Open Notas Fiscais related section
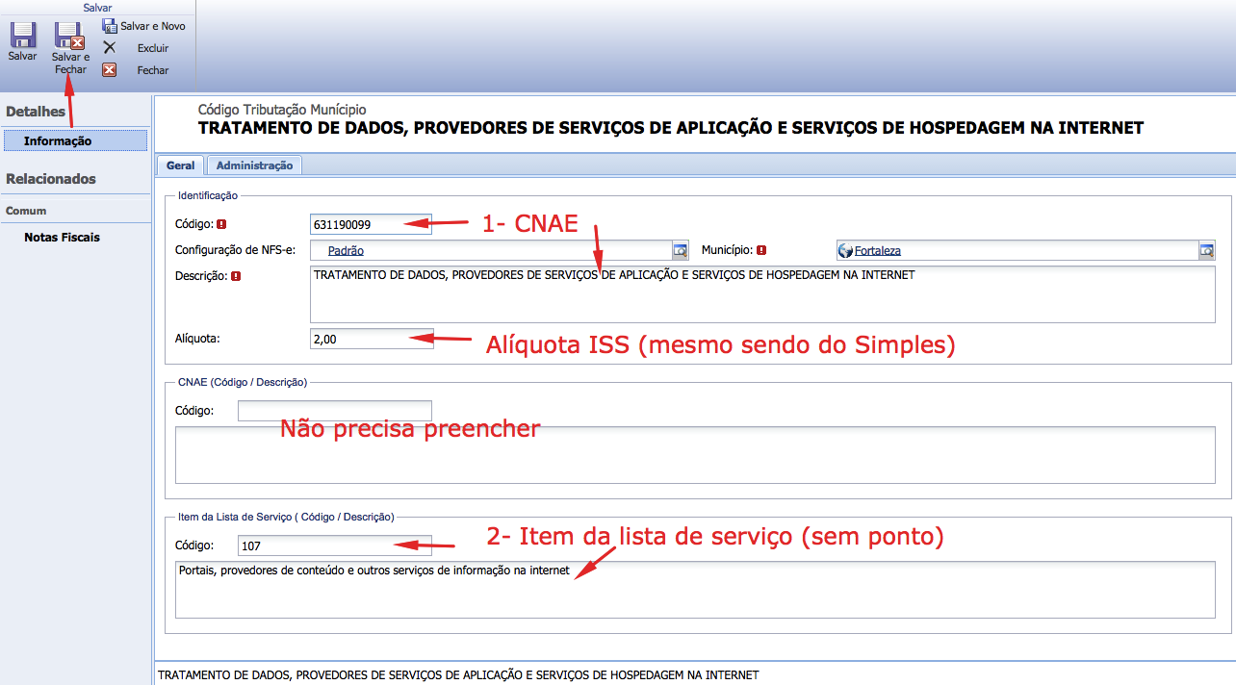1236x685 pixels. click(62, 237)
